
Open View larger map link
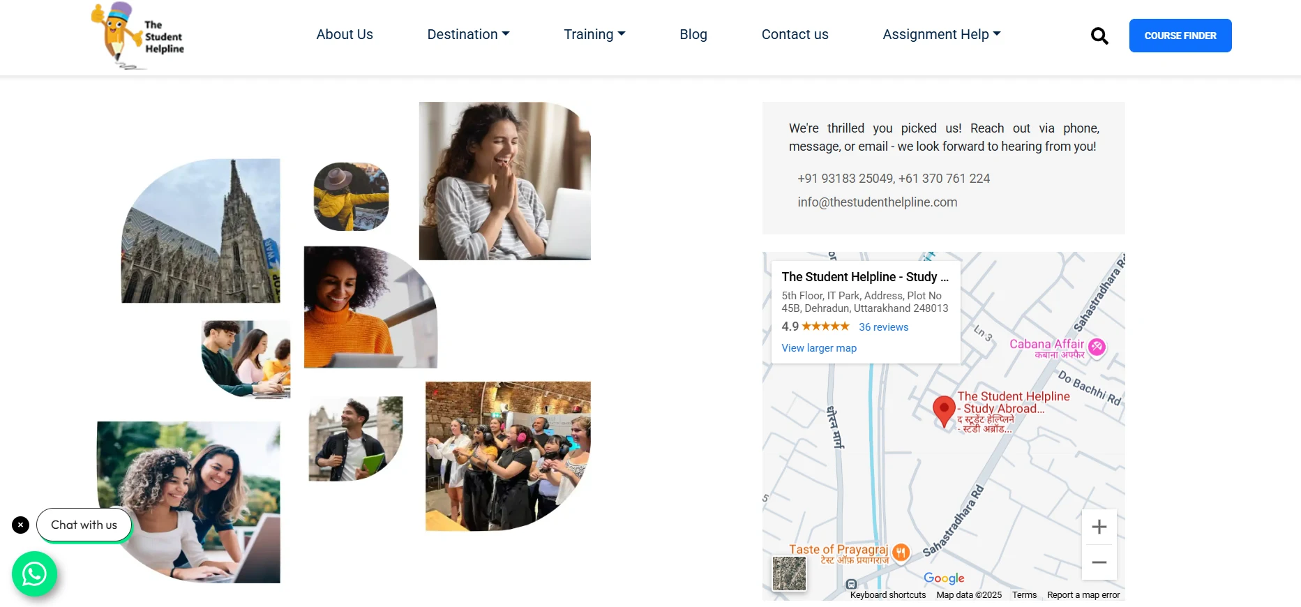819,348
